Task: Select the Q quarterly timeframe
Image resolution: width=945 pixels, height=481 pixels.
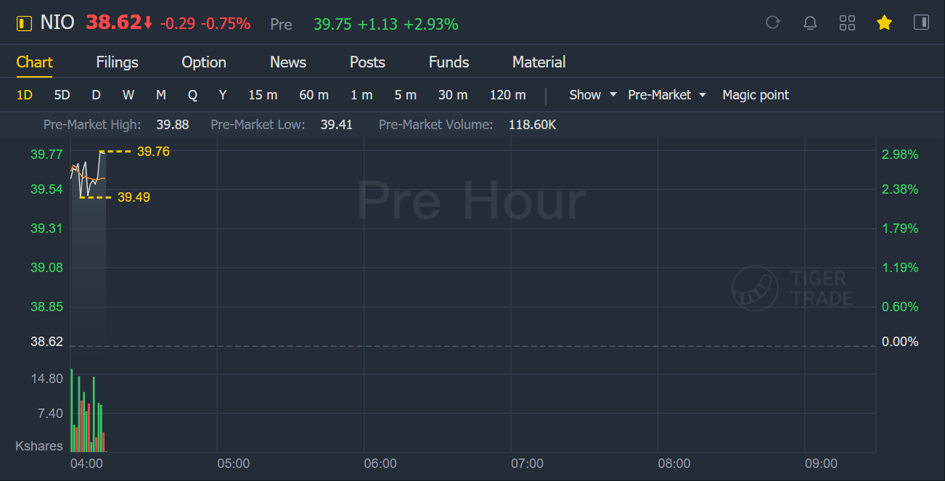Action: tap(192, 95)
